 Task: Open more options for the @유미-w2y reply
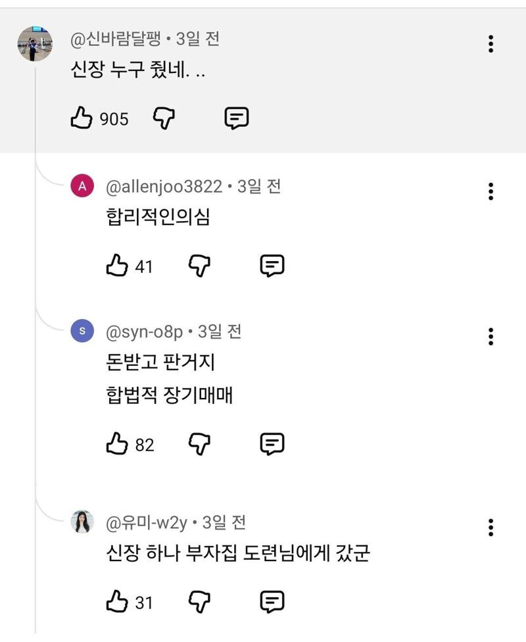(490, 527)
